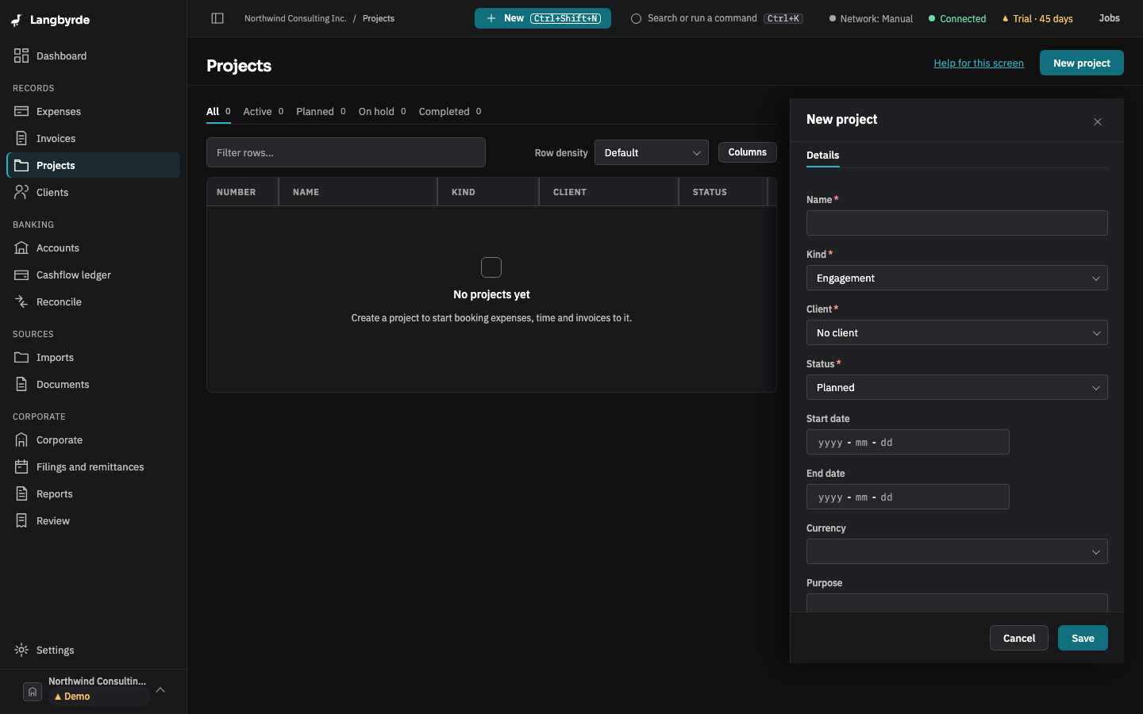
Task: Switch to the Active tab
Action: pyautogui.click(x=264, y=111)
